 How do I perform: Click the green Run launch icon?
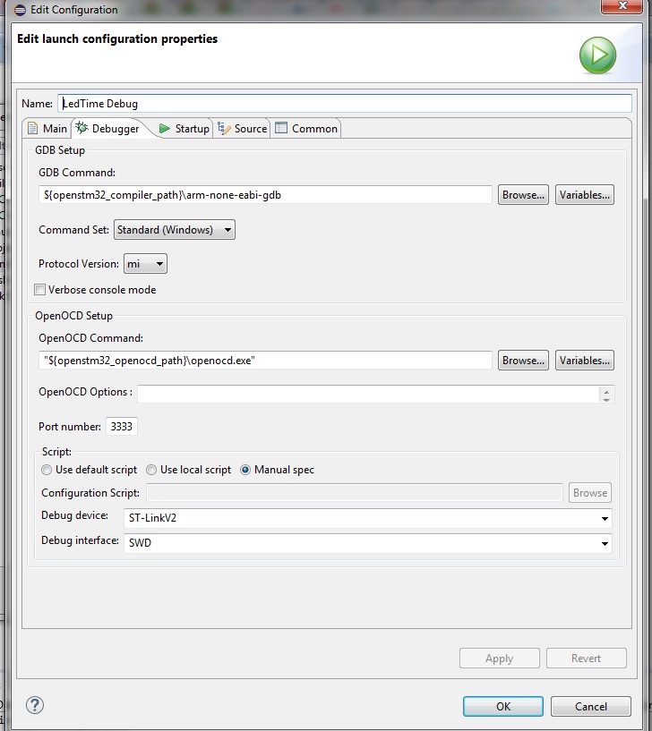pyautogui.click(x=596, y=56)
